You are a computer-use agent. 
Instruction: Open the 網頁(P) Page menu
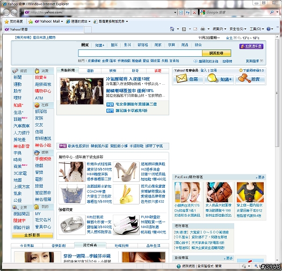pyautogui.click(x=219, y=29)
